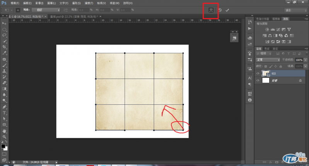Screen dimensions: 309x166
Task: Add a Brightness/Contrast adjustment
Action: coord(267,30)
